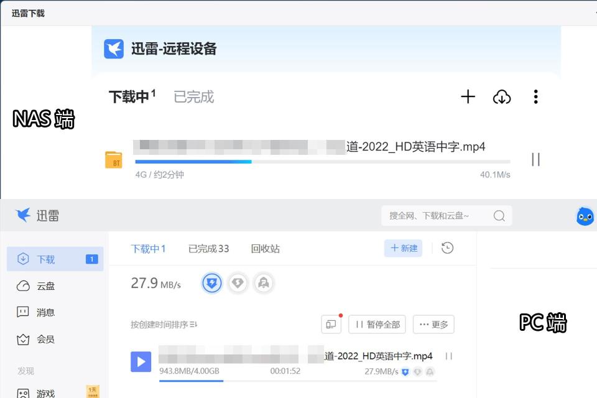Click the 迅雷下载 window title
597x398 pixels.
point(28,13)
